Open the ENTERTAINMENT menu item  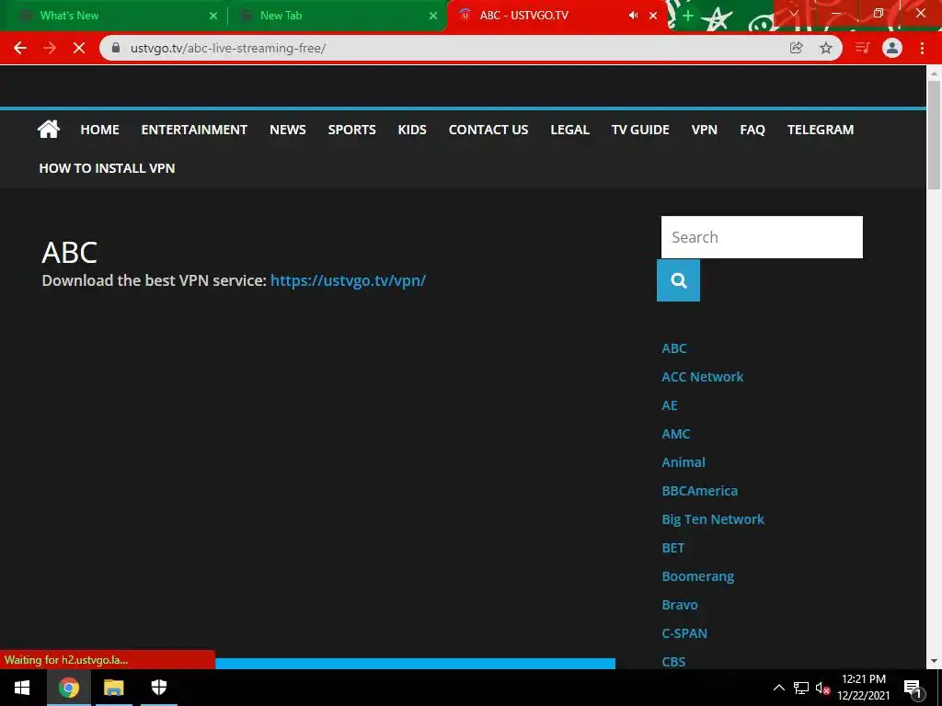tap(194, 130)
